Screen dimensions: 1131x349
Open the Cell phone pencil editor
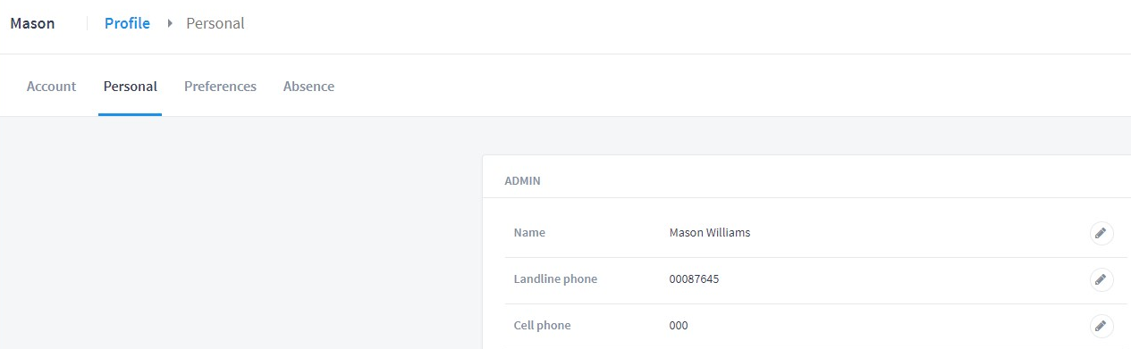click(x=1101, y=326)
